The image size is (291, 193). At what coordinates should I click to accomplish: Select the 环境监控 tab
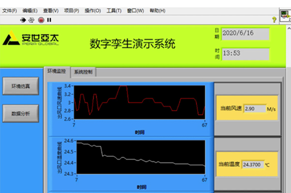point(57,71)
